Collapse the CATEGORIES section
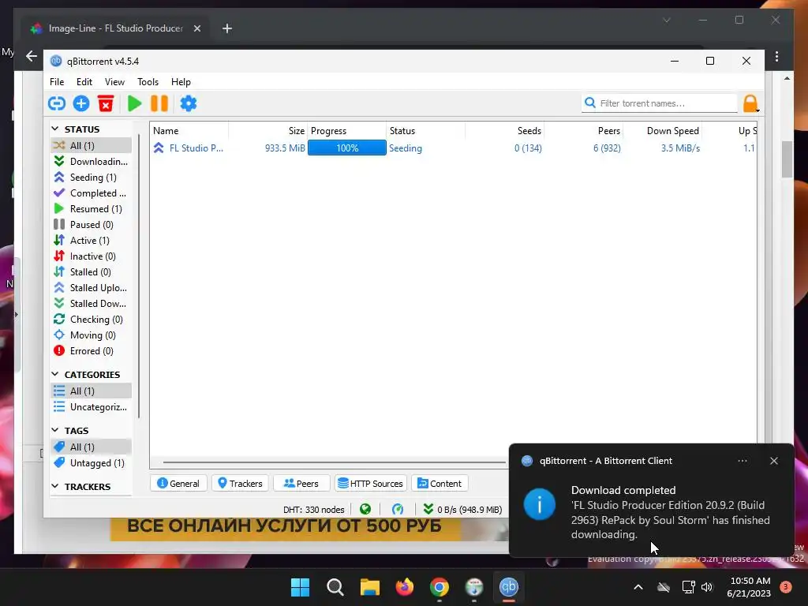Viewport: 808px width, 606px height. pyautogui.click(x=55, y=373)
